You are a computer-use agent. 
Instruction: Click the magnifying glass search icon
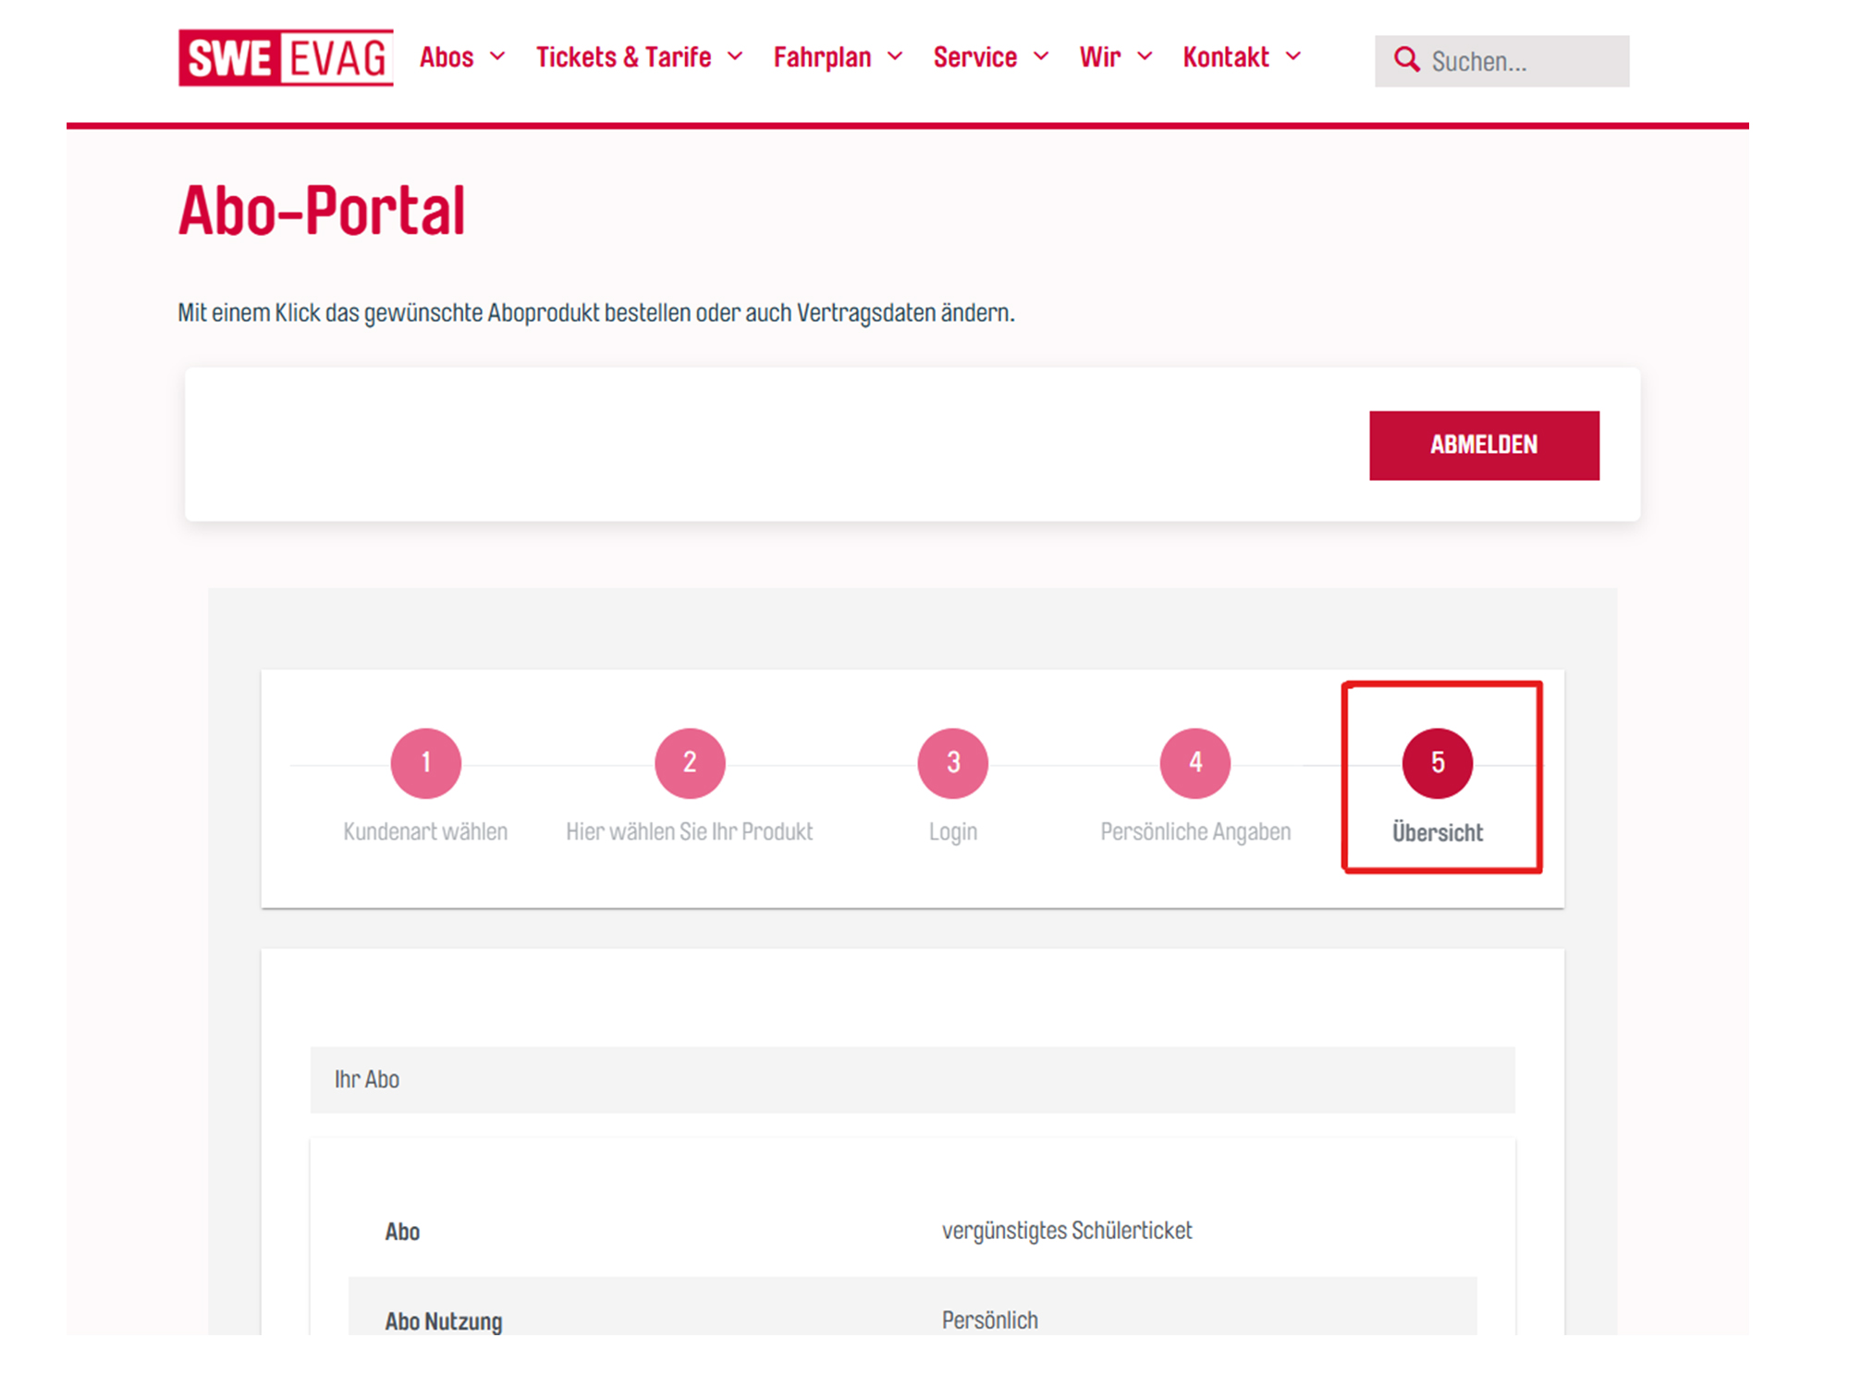1406,60
